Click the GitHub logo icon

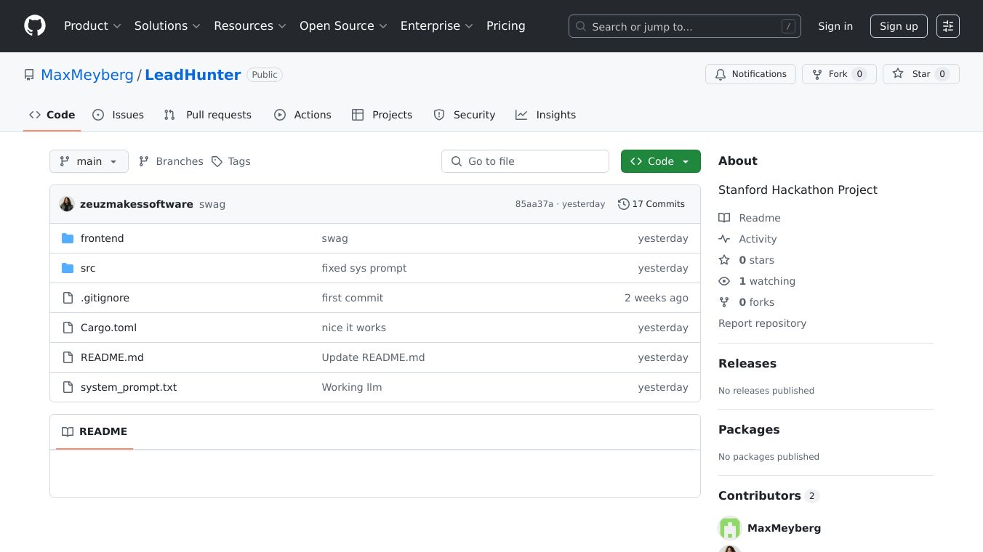pos(35,26)
